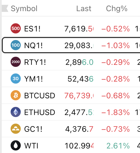Sort watchlist by Chg% column header
The image size is (140, 153).
(x=117, y=9)
